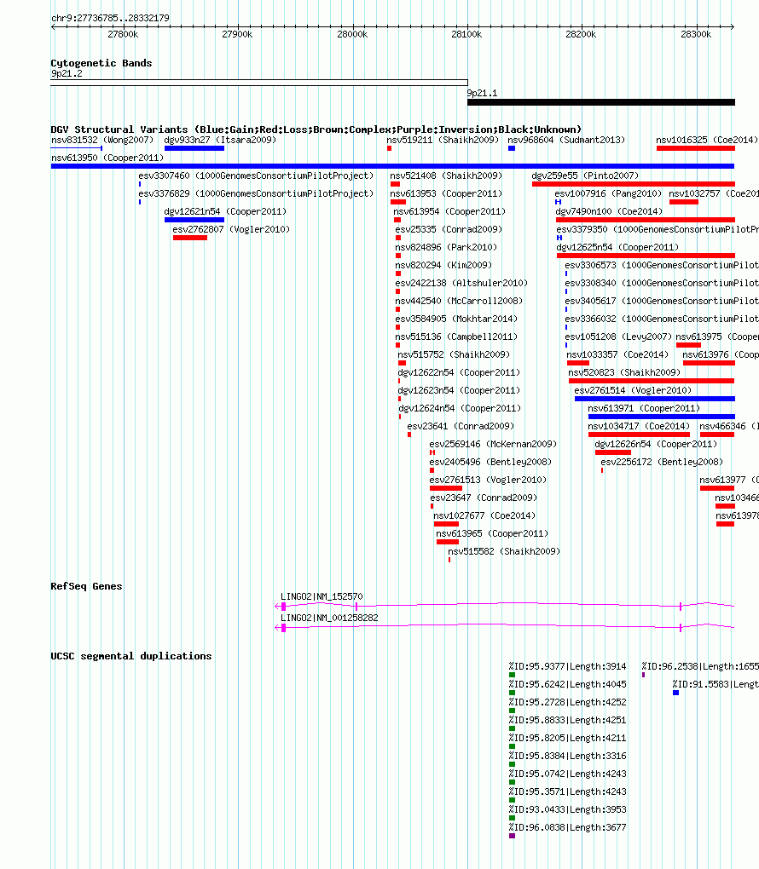The image size is (759, 869).
Task: Click nsv613953 (Cooper2011) label
Action: [446, 193]
